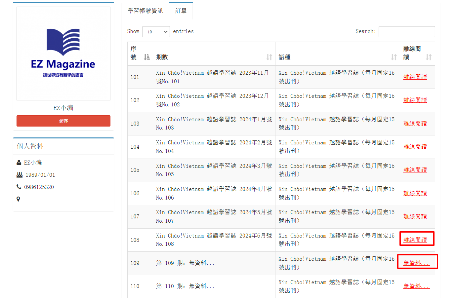
Task: Open 離線閱讀 link for issue 105
Action: click(415, 170)
